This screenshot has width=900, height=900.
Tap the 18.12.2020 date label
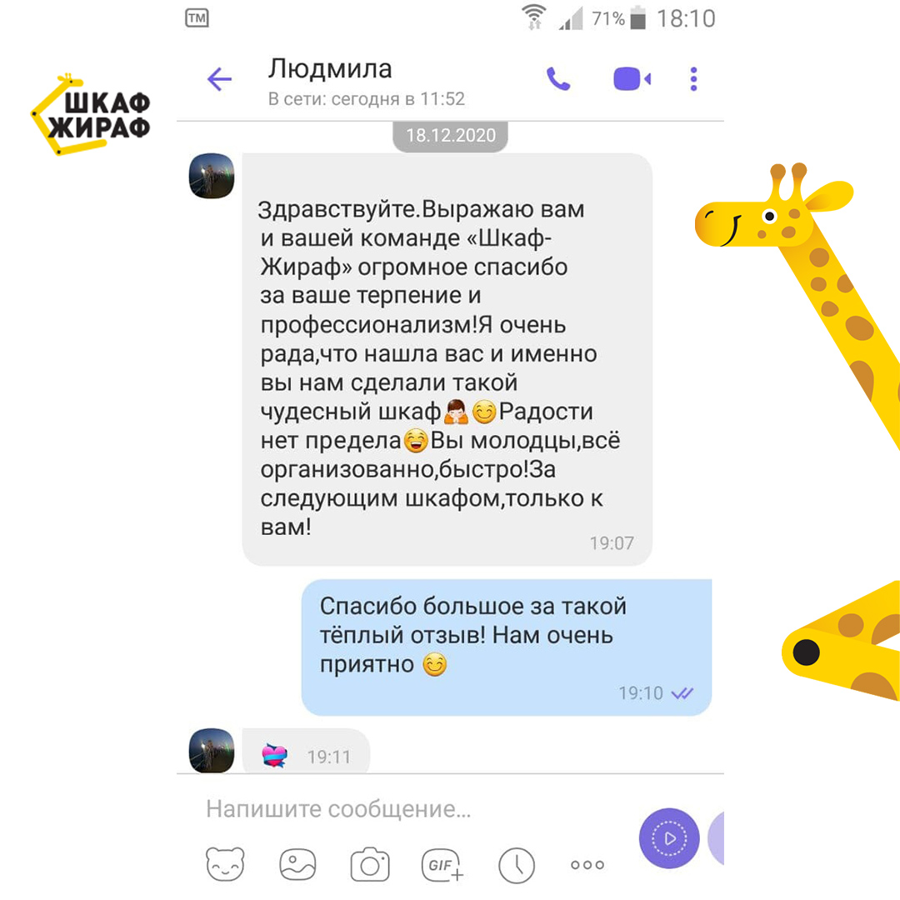click(451, 136)
